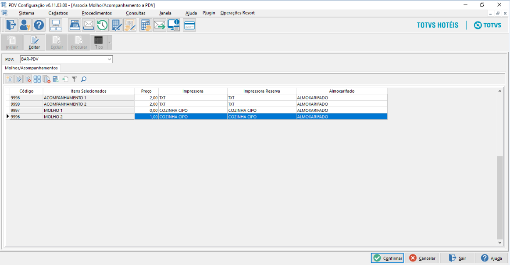The height and width of the screenshot is (265, 510).
Task: Open the PDV combo box dropdown
Action: click(109, 59)
